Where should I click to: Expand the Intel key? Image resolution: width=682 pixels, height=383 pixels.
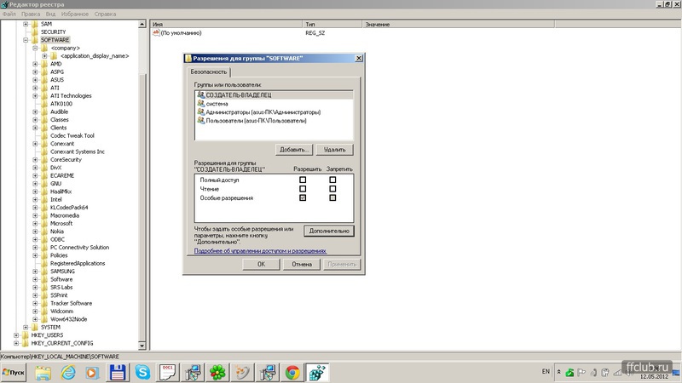[x=35, y=199]
